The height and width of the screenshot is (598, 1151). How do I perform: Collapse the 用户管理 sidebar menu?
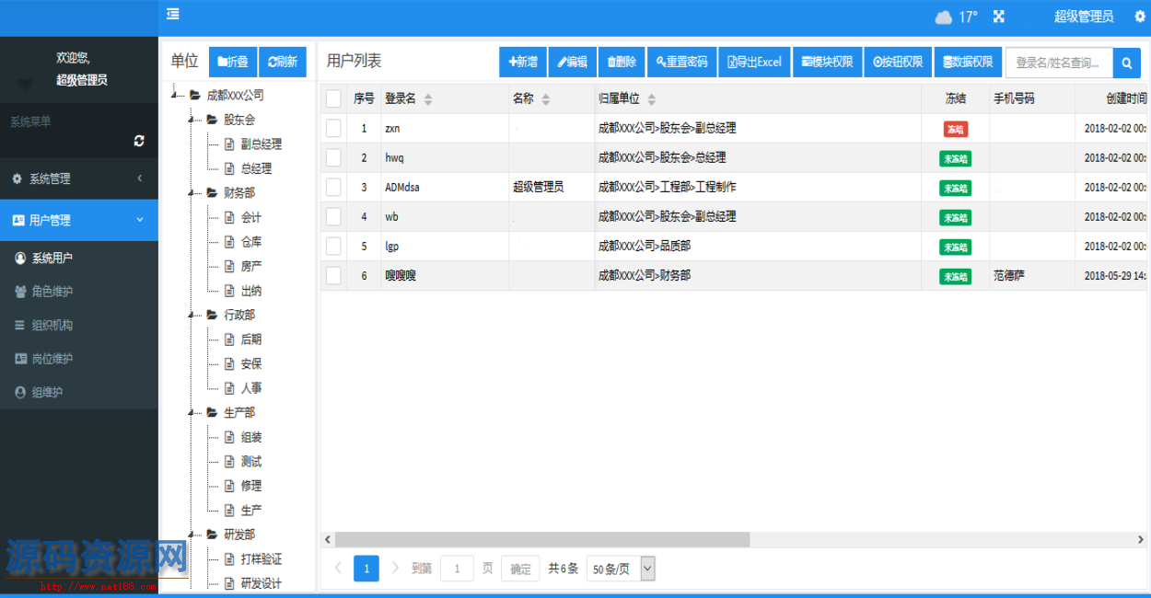click(79, 220)
